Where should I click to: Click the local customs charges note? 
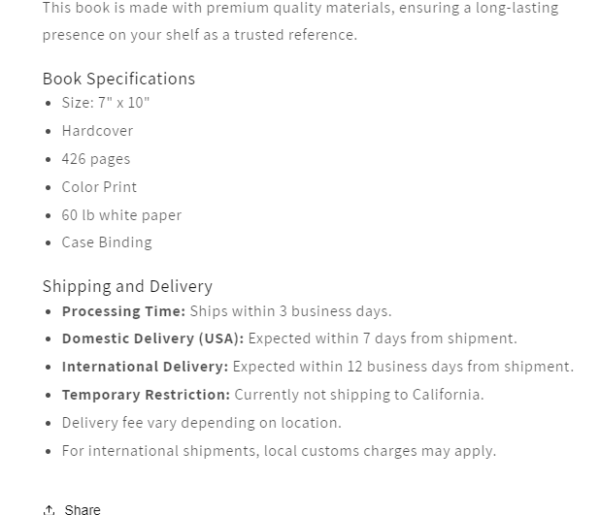pos(279,451)
